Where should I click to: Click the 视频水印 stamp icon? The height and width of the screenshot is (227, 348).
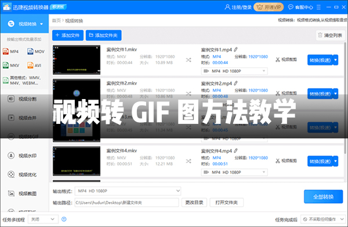[11, 155]
